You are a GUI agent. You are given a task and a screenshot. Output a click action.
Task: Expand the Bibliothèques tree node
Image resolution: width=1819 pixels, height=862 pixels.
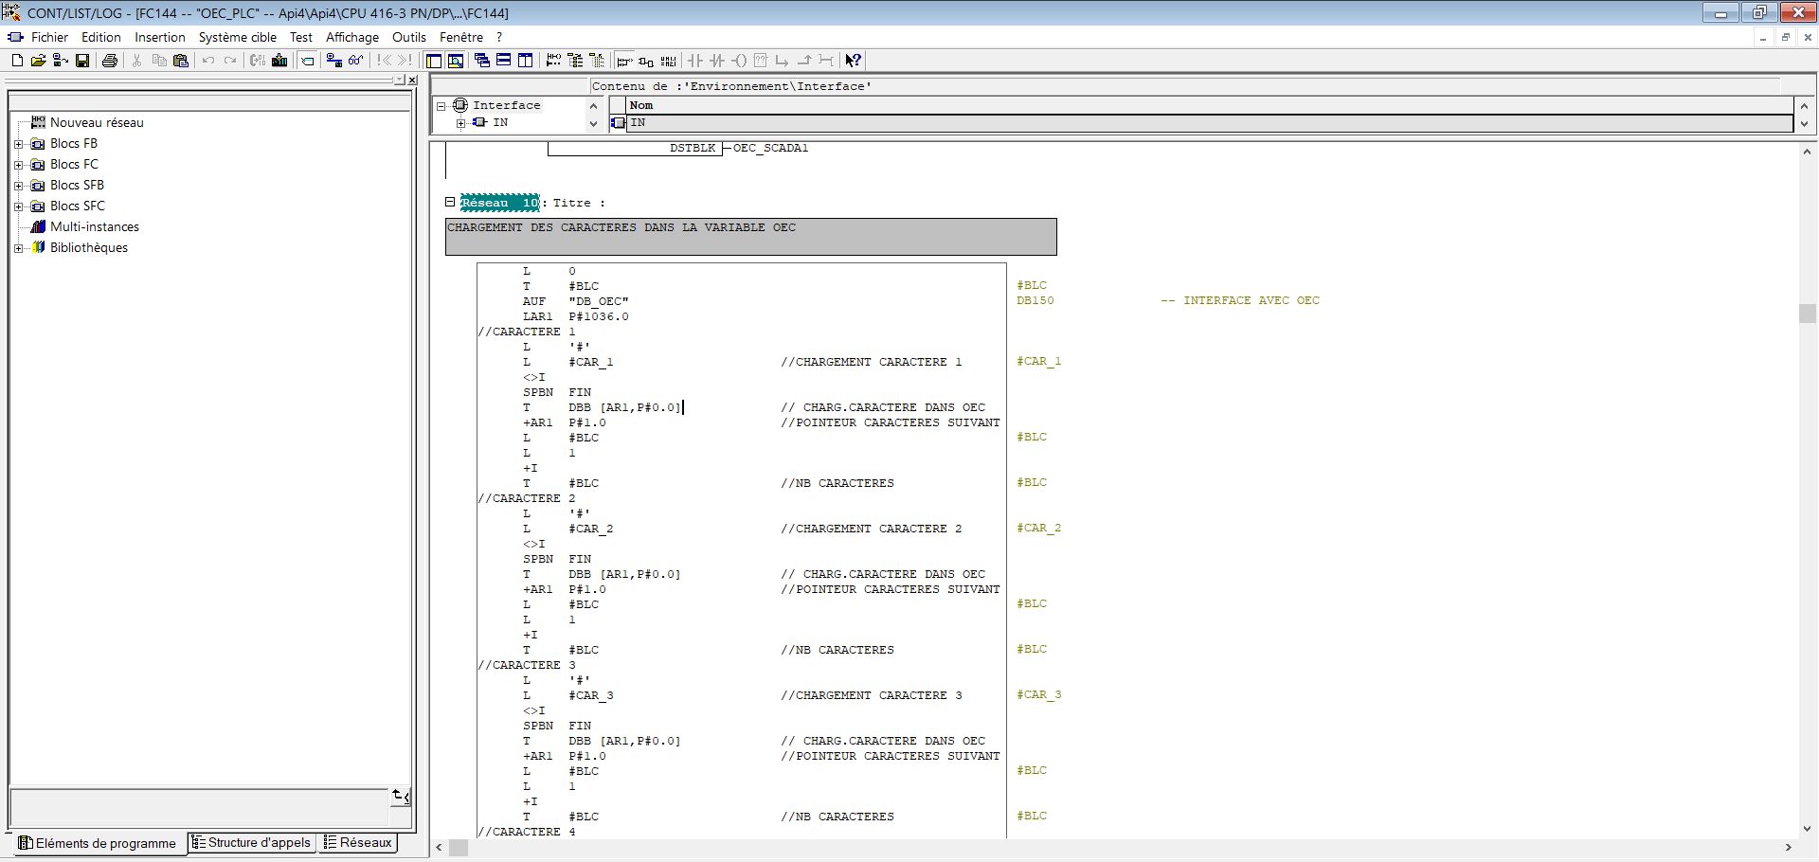click(18, 248)
